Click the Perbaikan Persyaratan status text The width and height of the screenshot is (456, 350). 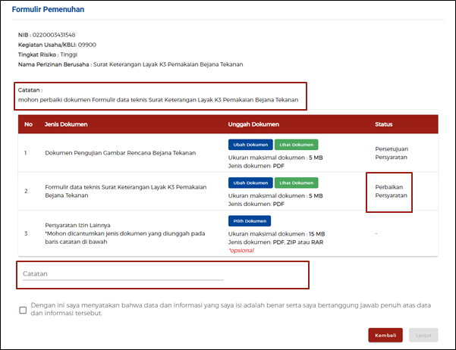391,191
